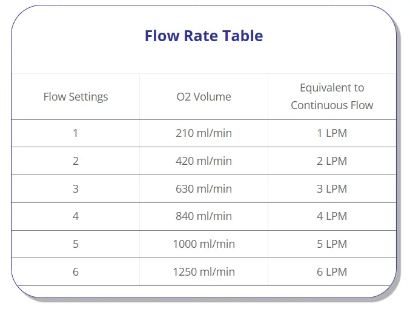The width and height of the screenshot is (410, 309).
Task: Select the 6 LPM cell
Action: coord(332,271)
